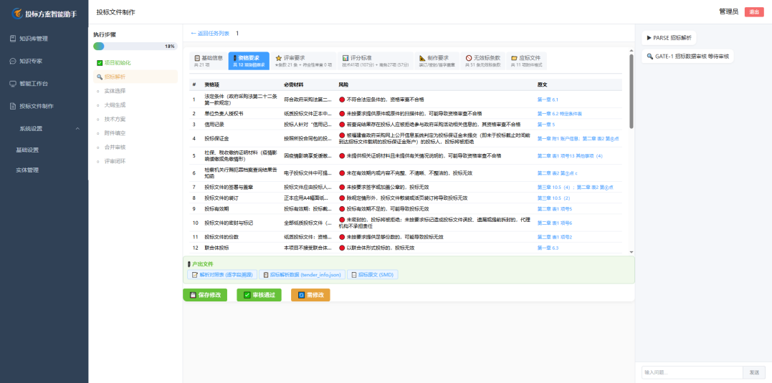Image resolution: width=772 pixels, height=383 pixels.
Task: Collapse the 系统设置 sidebar group chevron
Action: tap(78, 129)
